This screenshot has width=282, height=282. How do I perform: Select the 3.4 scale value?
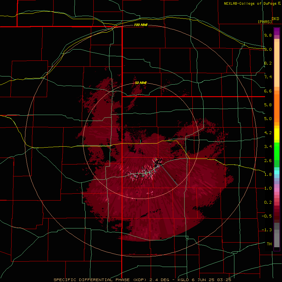tap(268, 147)
